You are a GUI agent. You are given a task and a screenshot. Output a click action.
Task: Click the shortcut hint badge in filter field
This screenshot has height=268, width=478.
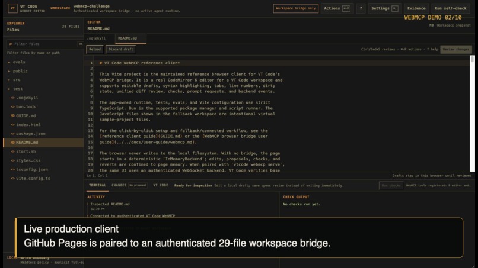tap(81, 44)
